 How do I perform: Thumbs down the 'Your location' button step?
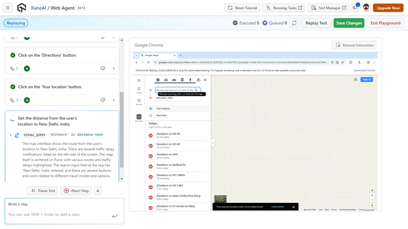103,100
